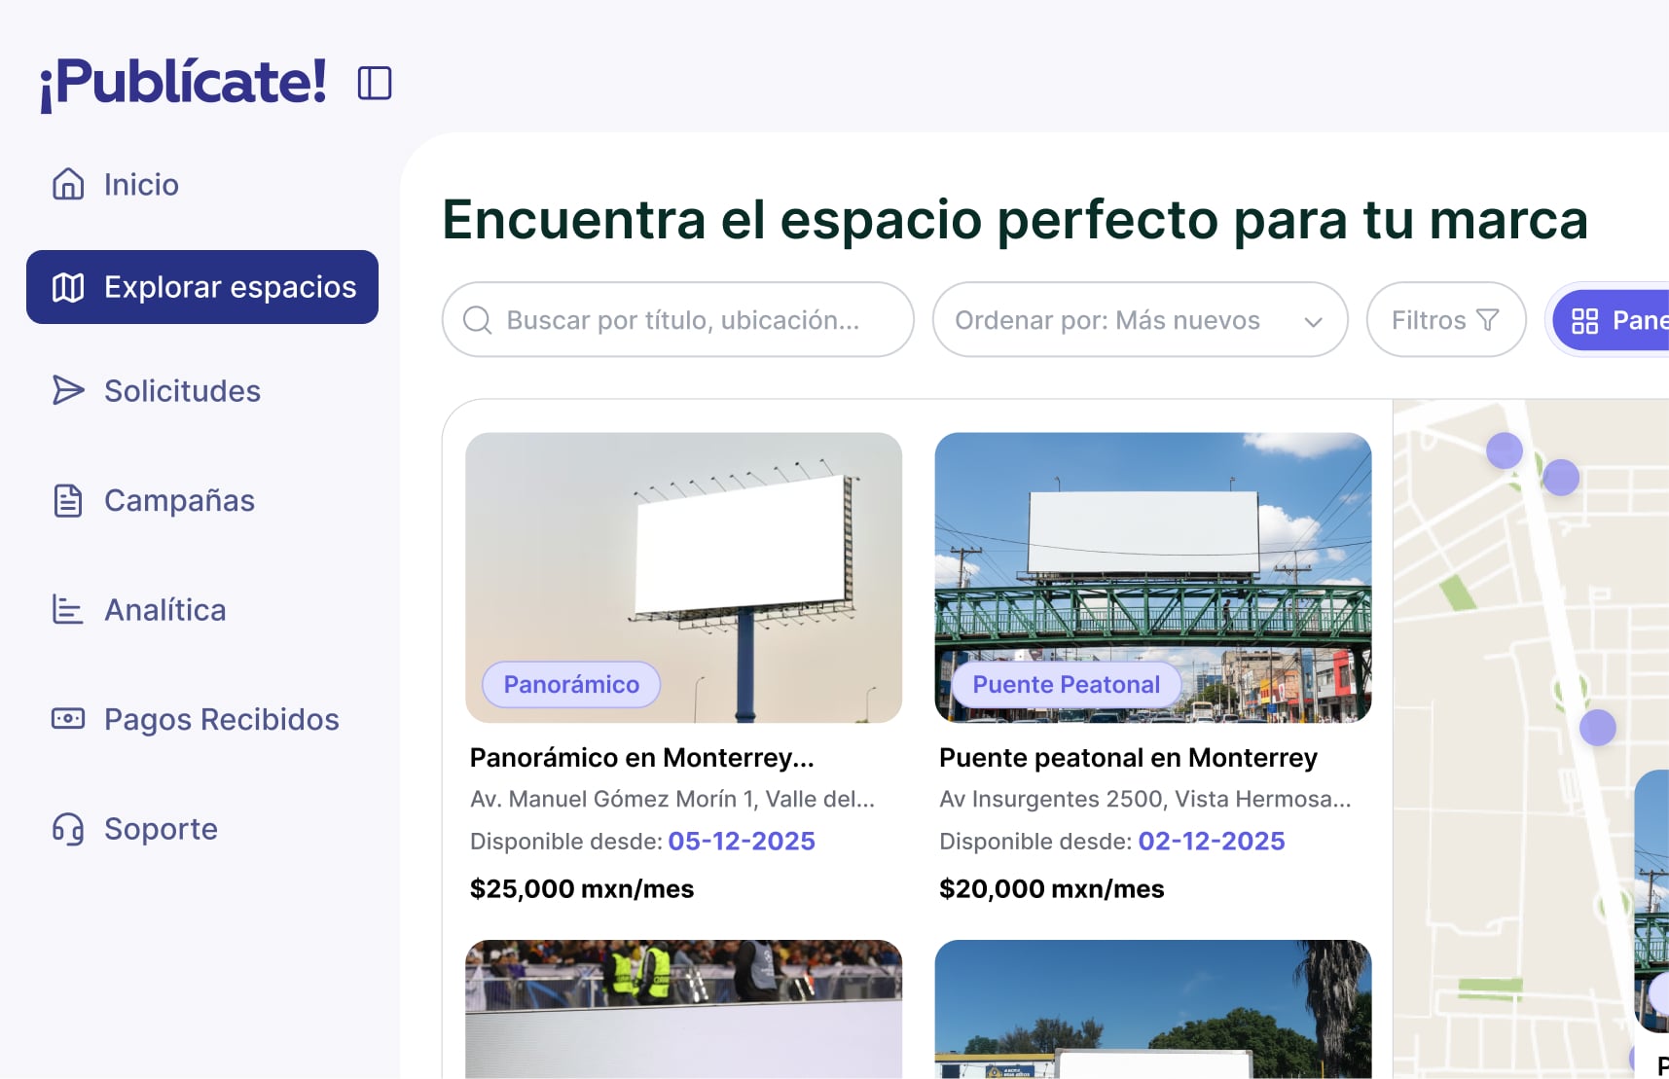Click the Solicitudes paper plane icon
Screen dimensions: 1669x1079
(68, 390)
